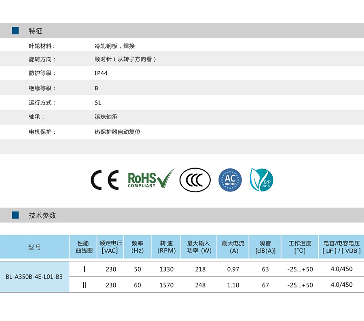
Task: Click curve I in the first row
Action: pyautogui.click(x=84, y=269)
